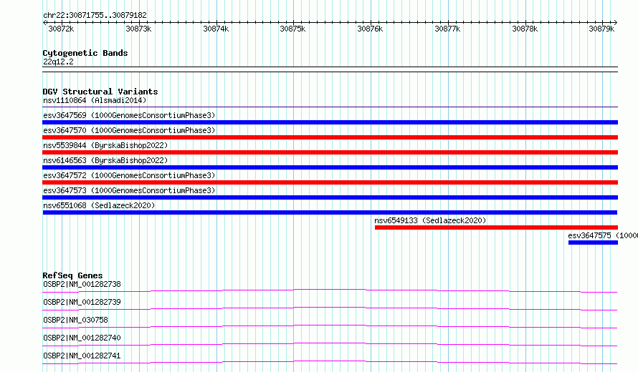Click the chr22:30871755..30879182 region label
The image size is (638, 372).
click(95, 15)
